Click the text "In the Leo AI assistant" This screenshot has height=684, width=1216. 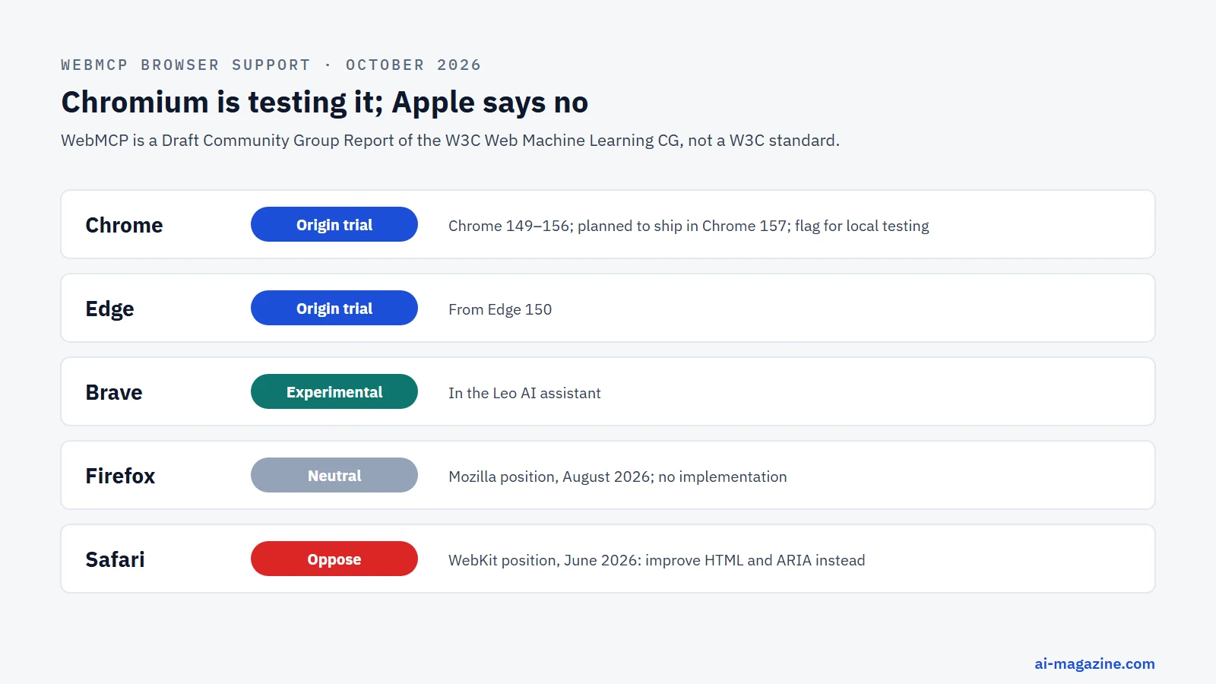coord(524,393)
